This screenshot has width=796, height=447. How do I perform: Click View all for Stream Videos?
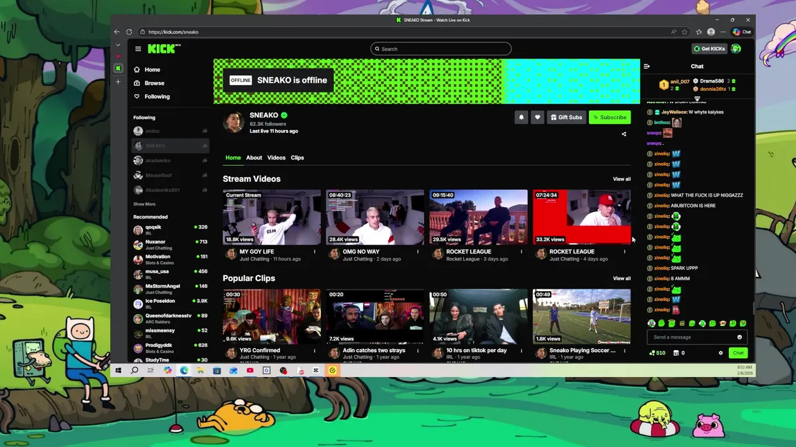click(x=622, y=179)
